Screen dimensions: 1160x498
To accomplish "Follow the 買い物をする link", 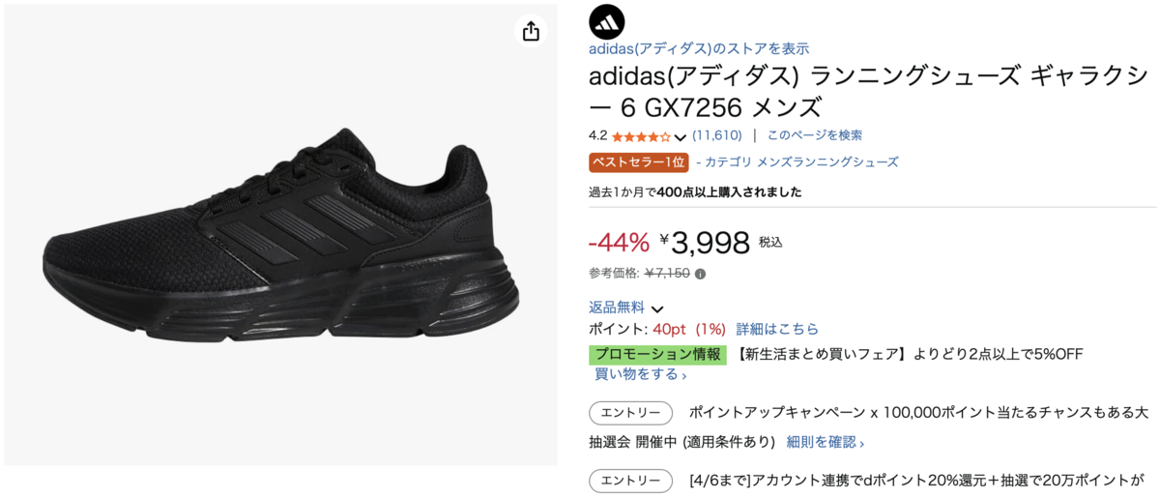I will click(640, 374).
